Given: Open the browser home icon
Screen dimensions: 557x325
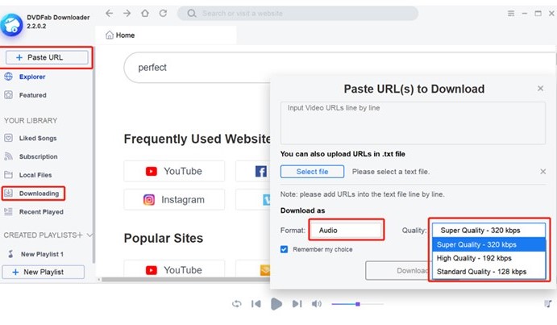Looking at the screenshot, I should [145, 14].
